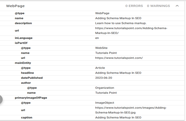Select the 0 ERRORS indicator
The width and height of the screenshot is (186, 121).
134,6
